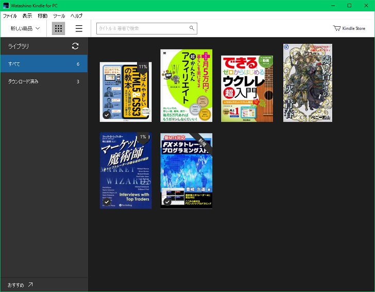This screenshot has height=292, width=375.
Task: Minimize the Kindle for PC window
Action: click(x=333, y=6)
